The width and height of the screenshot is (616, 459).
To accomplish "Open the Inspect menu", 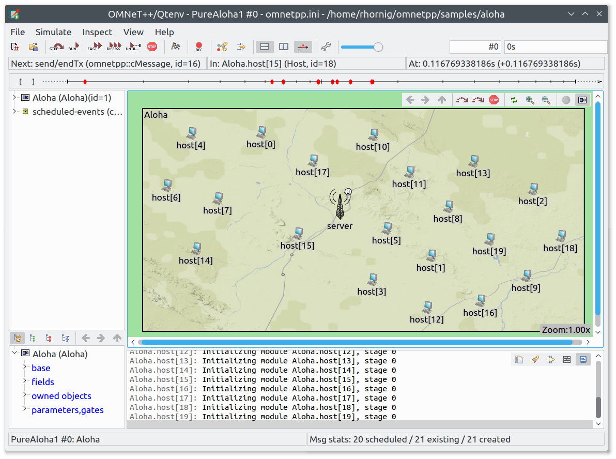I will 97,32.
